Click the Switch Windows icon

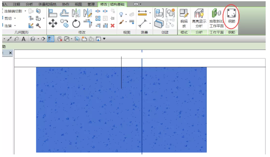pos(67,39)
